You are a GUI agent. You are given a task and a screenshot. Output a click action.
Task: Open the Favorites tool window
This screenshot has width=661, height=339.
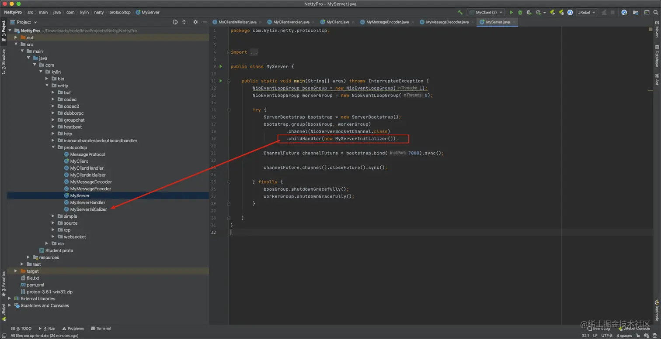coord(3,284)
